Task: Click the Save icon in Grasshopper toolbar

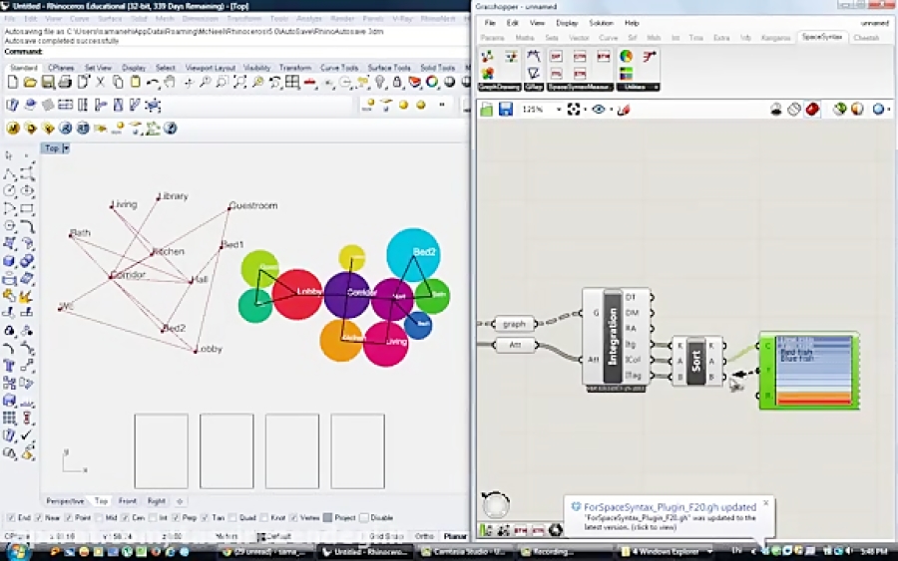Action: pos(506,110)
